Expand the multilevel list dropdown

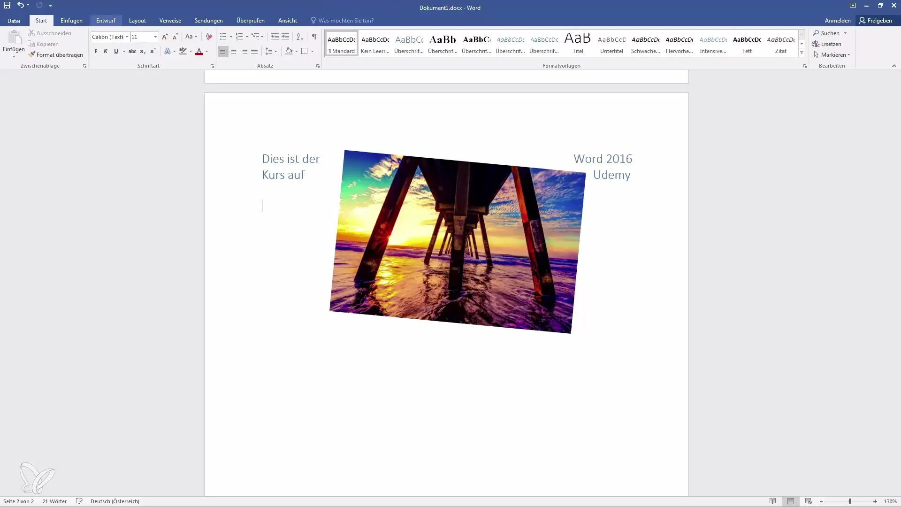tap(262, 37)
